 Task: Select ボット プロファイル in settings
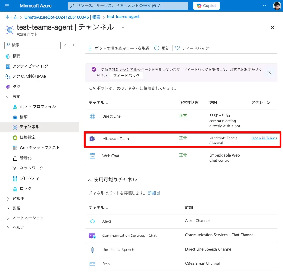pos(38,107)
